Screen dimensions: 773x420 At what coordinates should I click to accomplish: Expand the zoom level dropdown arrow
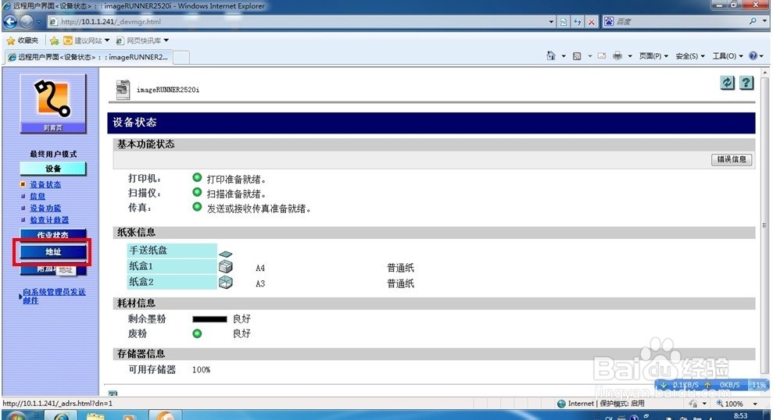pyautogui.click(x=755, y=404)
